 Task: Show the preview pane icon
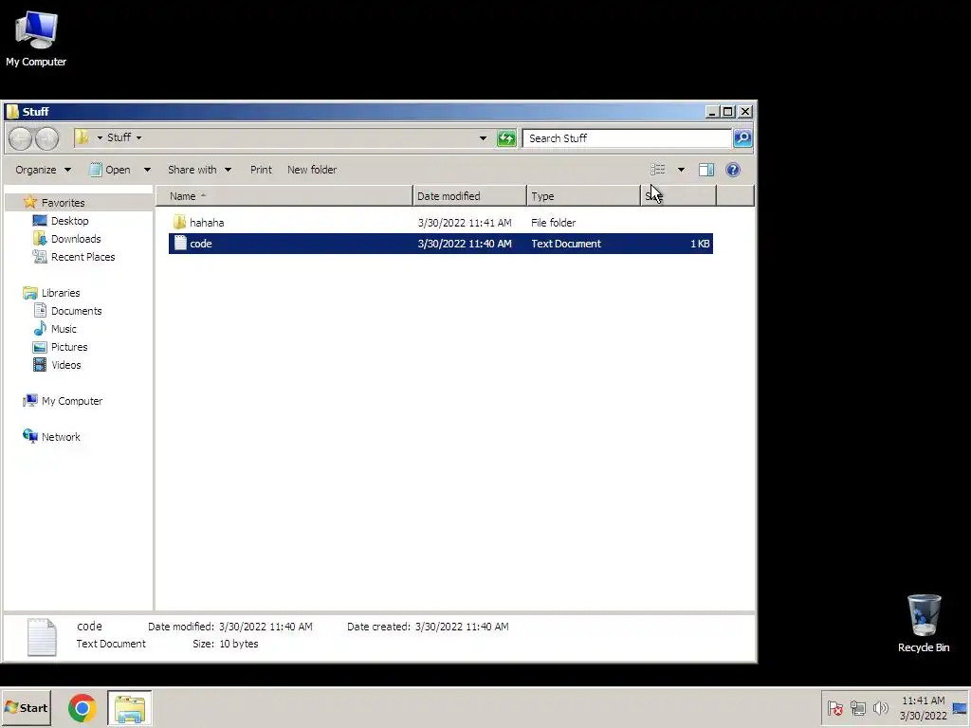tap(705, 170)
